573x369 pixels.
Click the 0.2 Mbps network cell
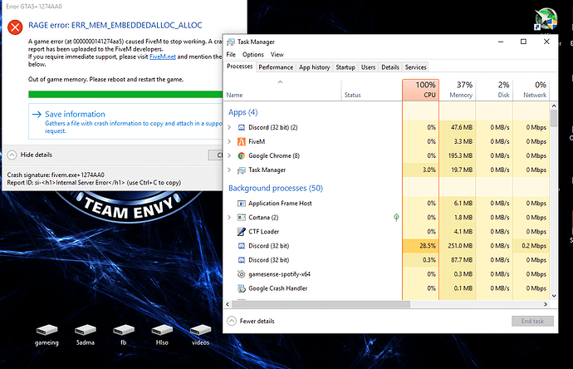pos(531,246)
